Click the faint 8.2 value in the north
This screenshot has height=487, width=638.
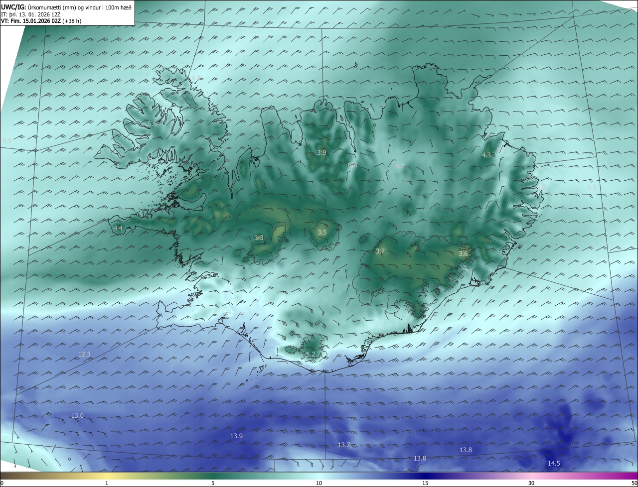pyautogui.click(x=400, y=166)
